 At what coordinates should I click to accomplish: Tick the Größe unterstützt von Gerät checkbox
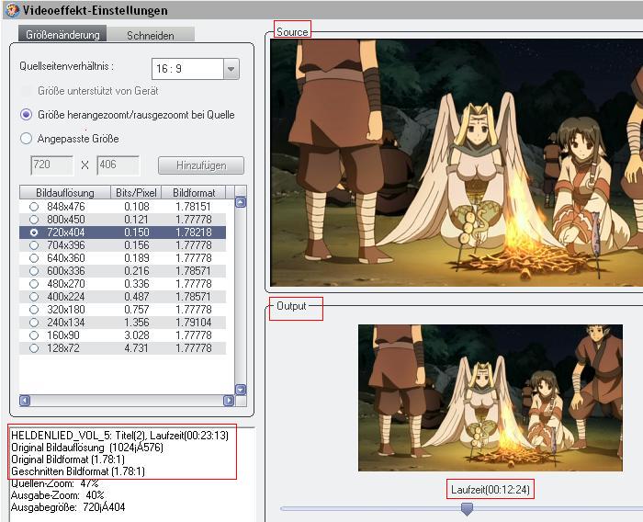27,91
